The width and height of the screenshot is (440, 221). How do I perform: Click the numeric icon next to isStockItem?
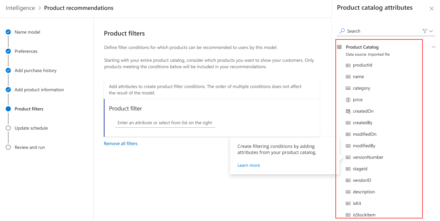[348, 215]
